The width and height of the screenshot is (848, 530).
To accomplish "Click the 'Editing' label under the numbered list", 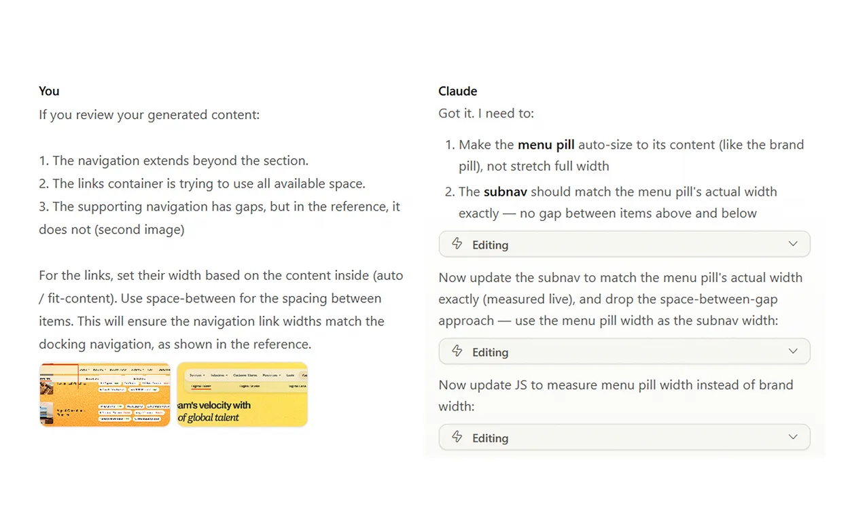I will [490, 245].
